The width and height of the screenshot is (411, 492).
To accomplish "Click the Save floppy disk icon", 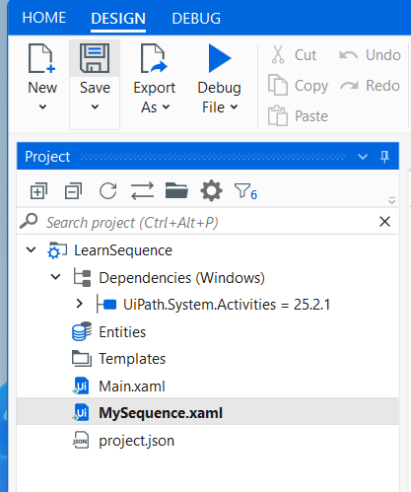I will pos(95,58).
